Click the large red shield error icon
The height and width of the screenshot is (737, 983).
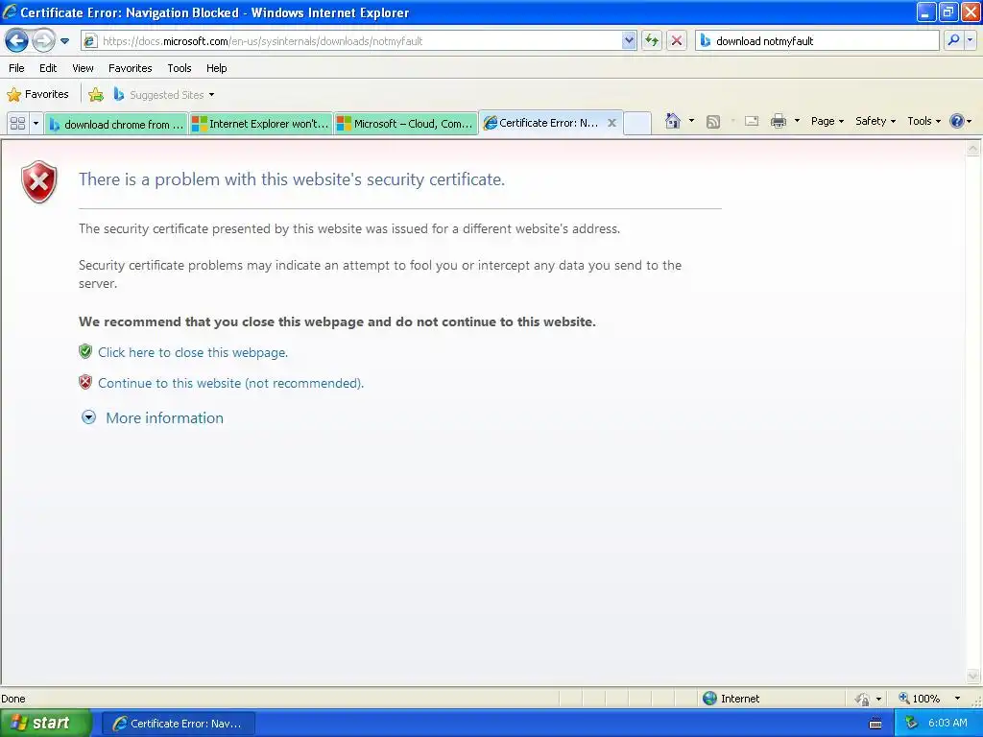pyautogui.click(x=38, y=181)
